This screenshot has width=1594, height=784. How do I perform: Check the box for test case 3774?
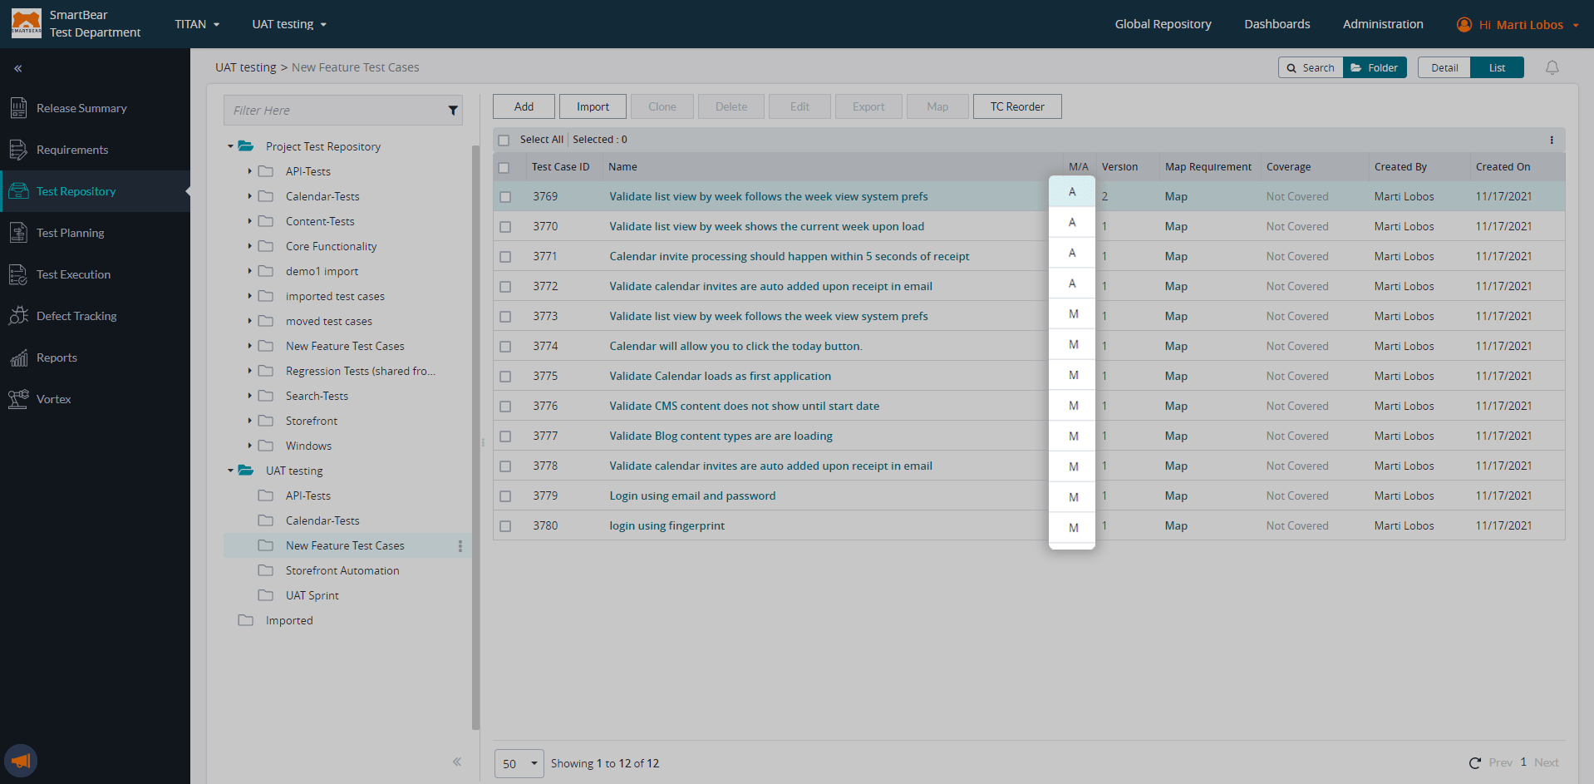click(505, 347)
